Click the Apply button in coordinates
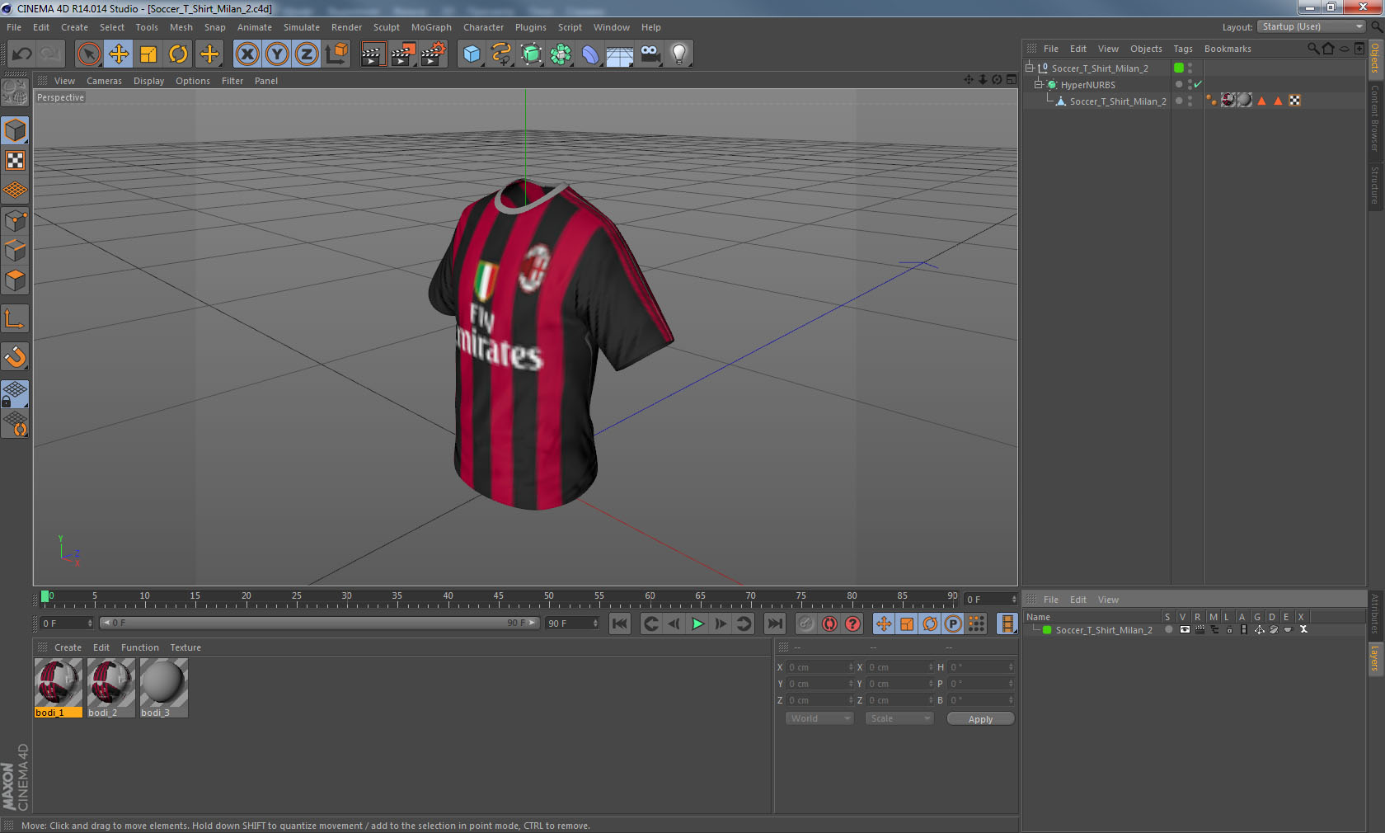 point(980,719)
